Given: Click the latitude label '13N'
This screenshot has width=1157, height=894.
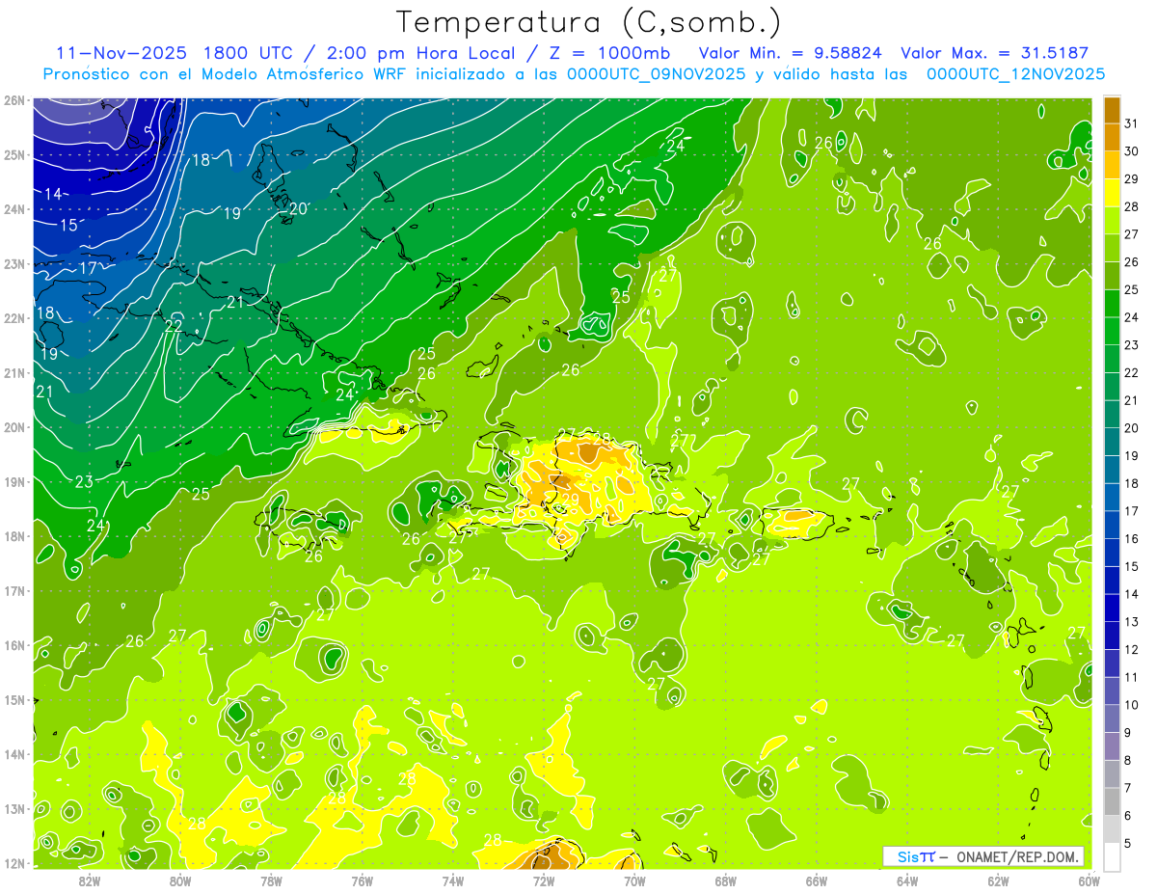Looking at the screenshot, I should click(x=14, y=809).
